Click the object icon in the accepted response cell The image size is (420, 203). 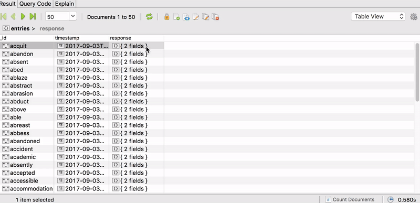tap(115, 173)
